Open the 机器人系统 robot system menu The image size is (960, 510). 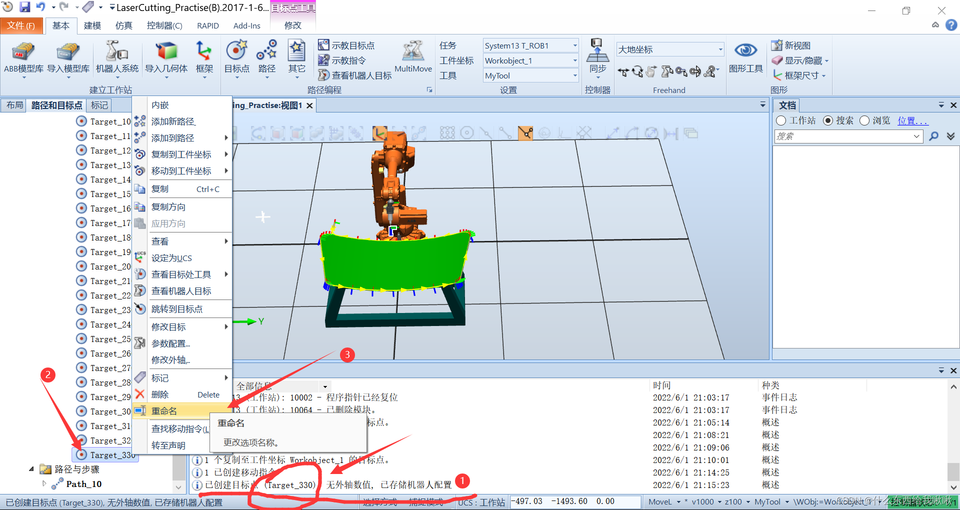[x=117, y=58]
